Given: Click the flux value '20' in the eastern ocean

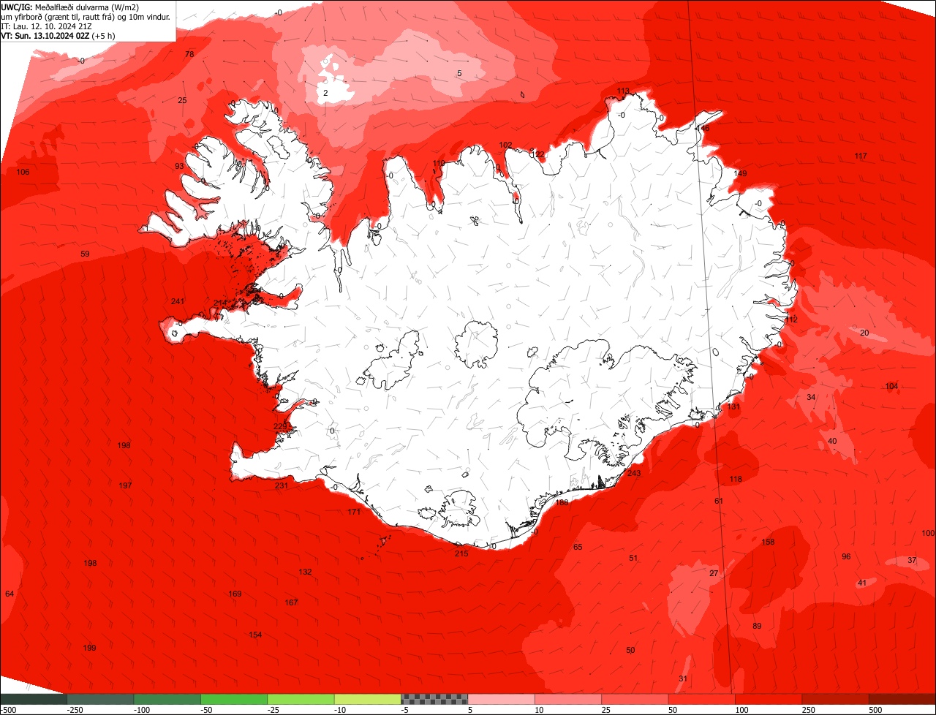Looking at the screenshot, I should [864, 333].
